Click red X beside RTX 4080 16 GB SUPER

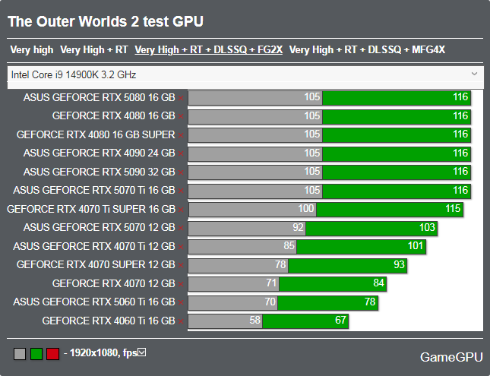[181, 135]
